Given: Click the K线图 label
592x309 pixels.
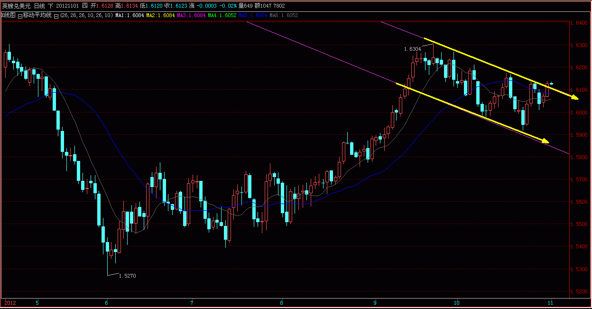Looking at the screenshot, I should [9, 16].
